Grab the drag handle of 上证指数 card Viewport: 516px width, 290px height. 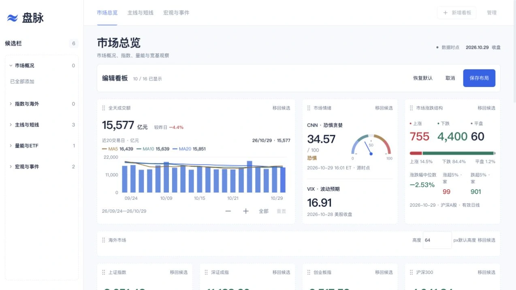click(x=104, y=272)
